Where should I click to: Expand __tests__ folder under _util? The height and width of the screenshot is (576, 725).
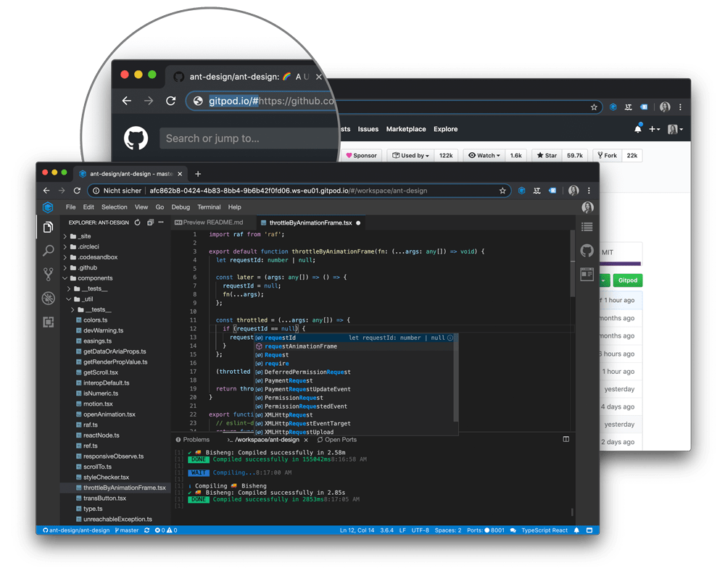click(x=72, y=309)
